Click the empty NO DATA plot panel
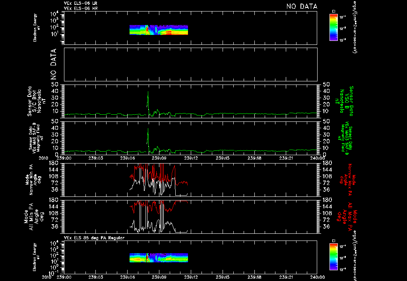Screen dimensions: 407x281 click(x=190, y=64)
